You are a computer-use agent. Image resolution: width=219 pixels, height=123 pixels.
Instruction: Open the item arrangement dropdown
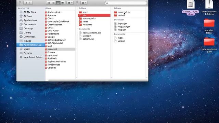click(x=84, y=3)
